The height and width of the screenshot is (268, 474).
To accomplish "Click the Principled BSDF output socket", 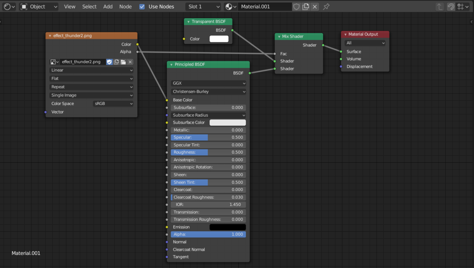I will (x=250, y=73).
